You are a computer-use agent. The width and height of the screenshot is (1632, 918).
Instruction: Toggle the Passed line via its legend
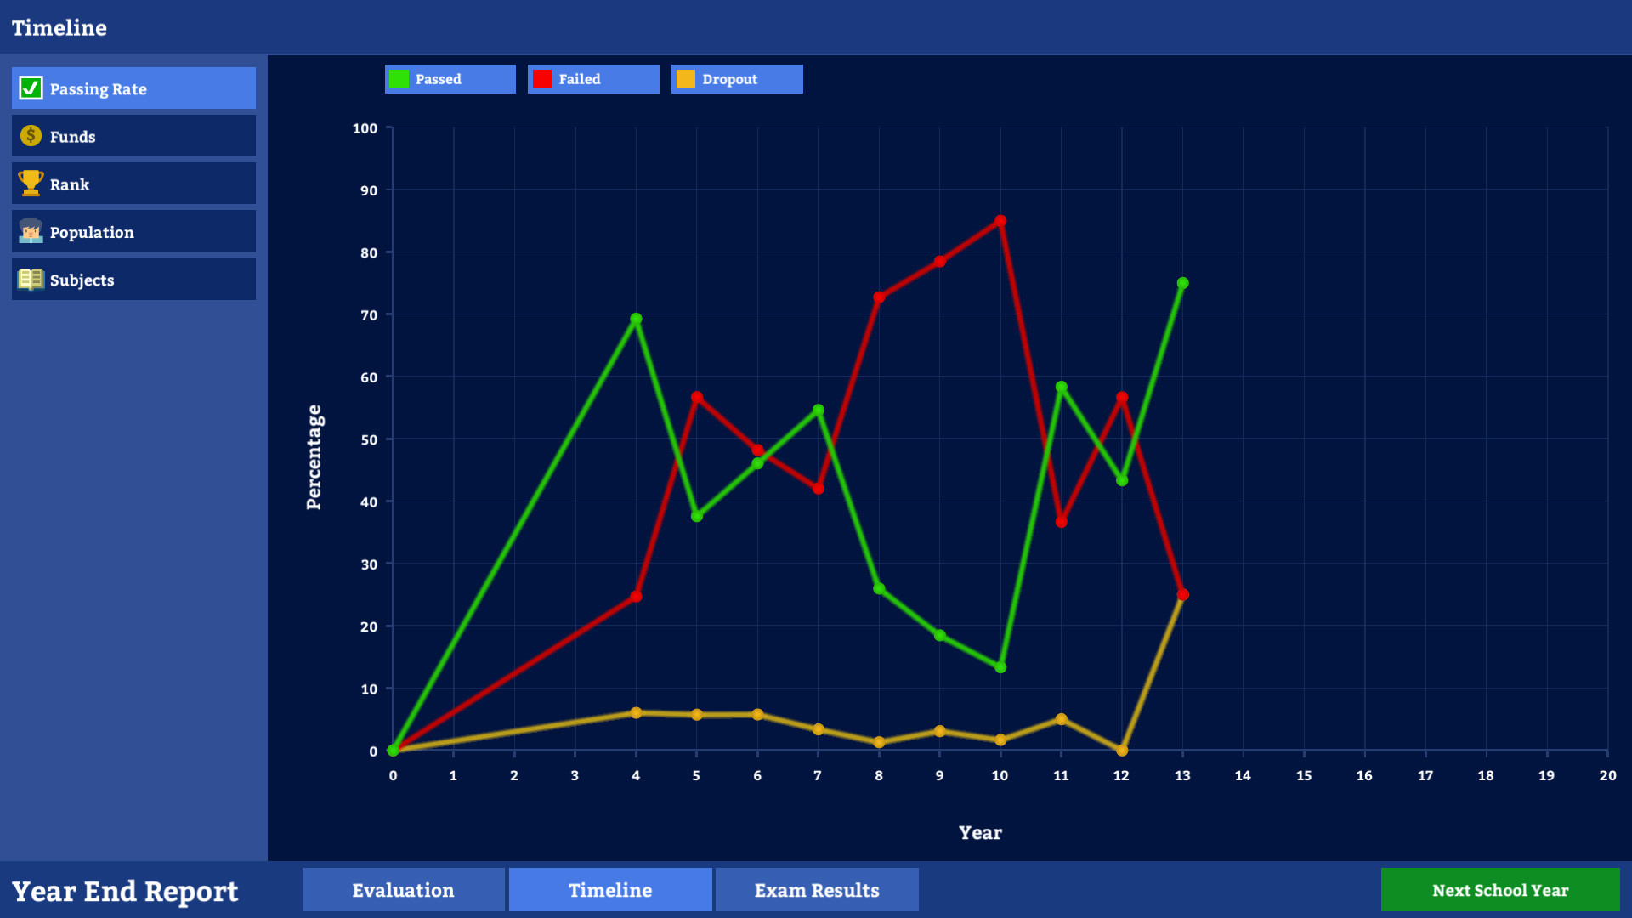coord(450,78)
